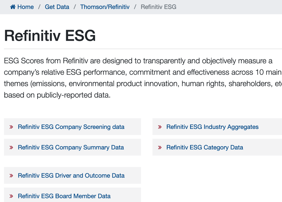Click the Company Summary Data panel background
282x202 pixels.
73,147
